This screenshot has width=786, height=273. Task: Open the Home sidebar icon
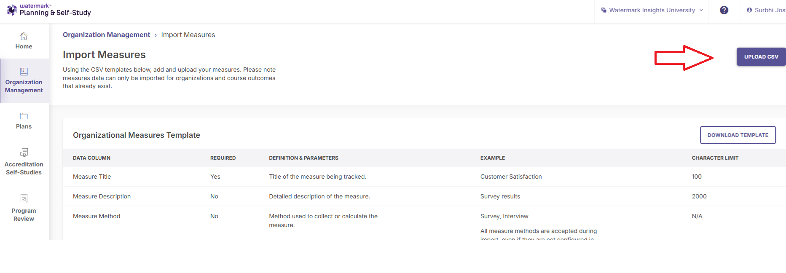(x=24, y=36)
